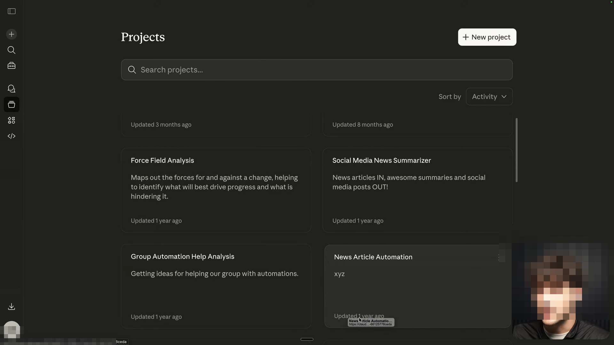Click the download icon in sidebar
The image size is (614, 345).
12,307
